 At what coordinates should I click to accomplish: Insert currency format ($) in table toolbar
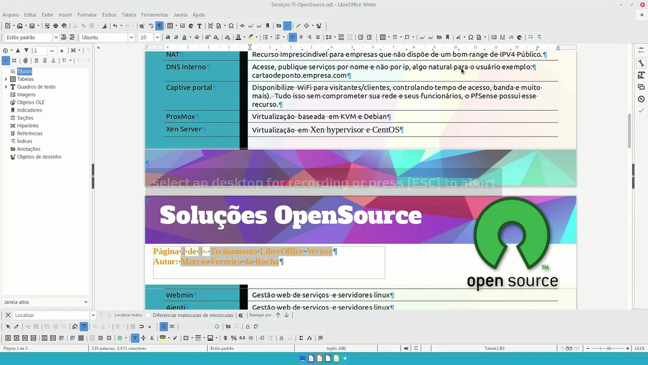click(225, 338)
